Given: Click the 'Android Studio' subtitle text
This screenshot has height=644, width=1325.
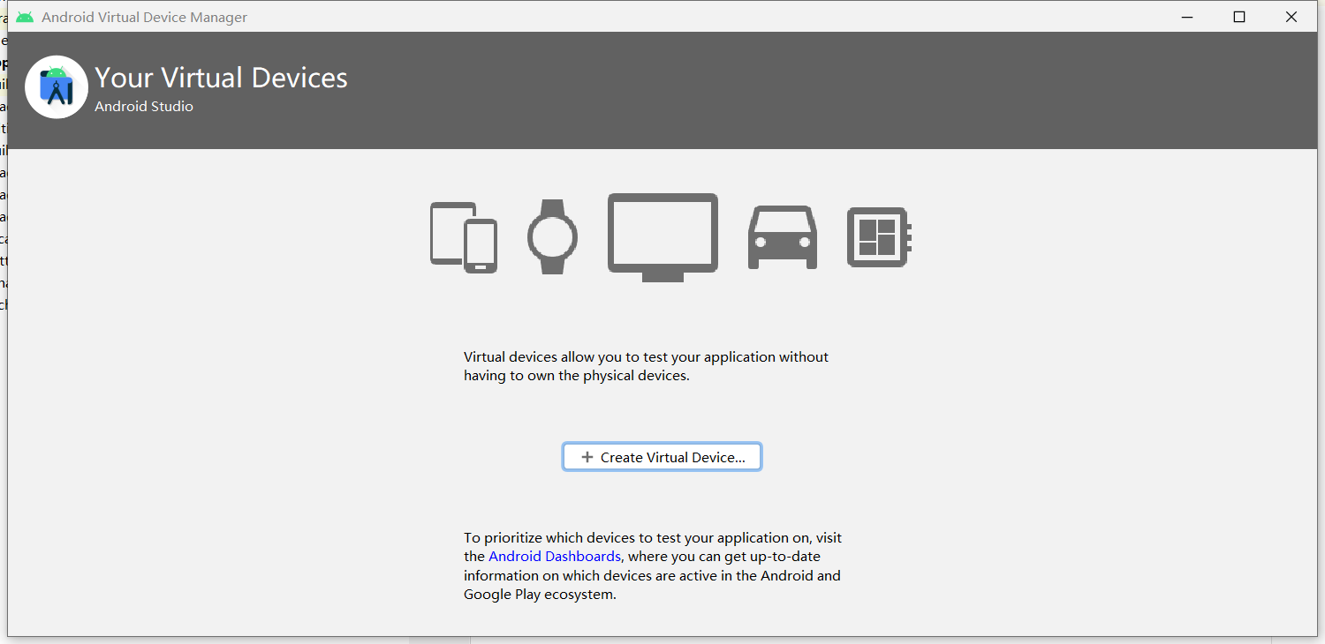Looking at the screenshot, I should click(144, 107).
